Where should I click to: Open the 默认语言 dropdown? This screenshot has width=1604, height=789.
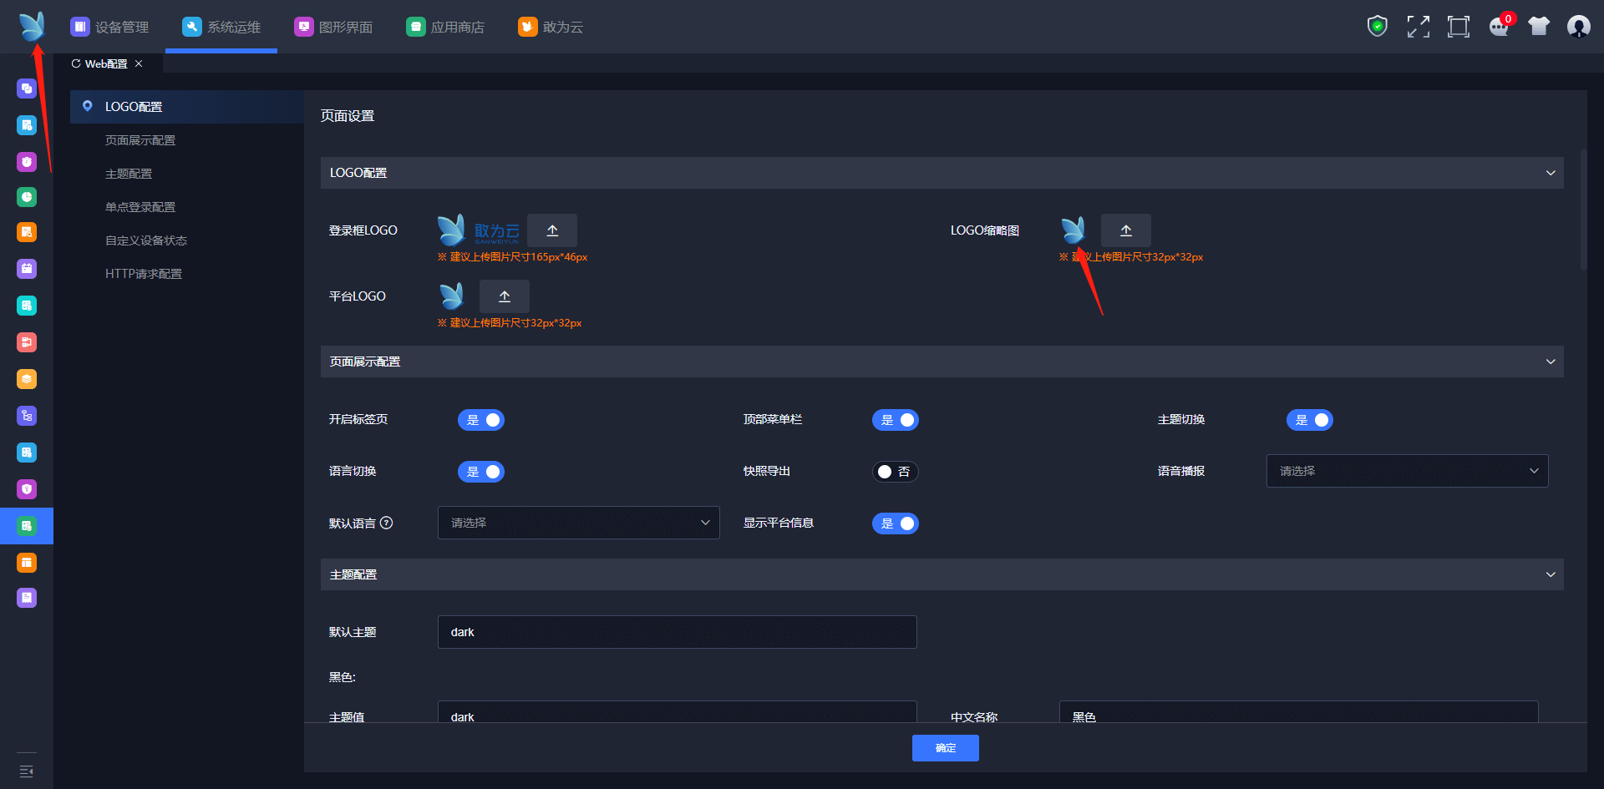pos(578,523)
